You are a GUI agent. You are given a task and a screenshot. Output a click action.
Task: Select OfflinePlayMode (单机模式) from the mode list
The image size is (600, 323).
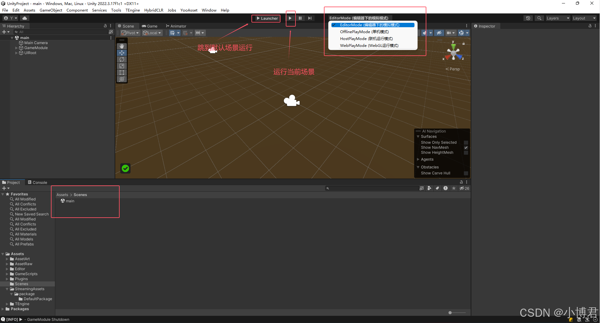364,32
